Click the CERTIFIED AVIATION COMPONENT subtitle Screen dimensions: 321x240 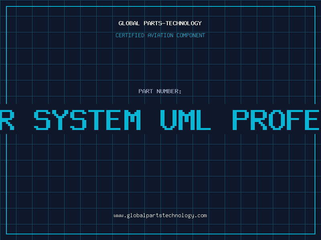(160, 35)
